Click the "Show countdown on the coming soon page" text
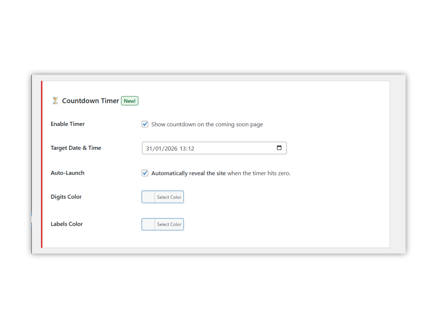 pyautogui.click(x=207, y=124)
